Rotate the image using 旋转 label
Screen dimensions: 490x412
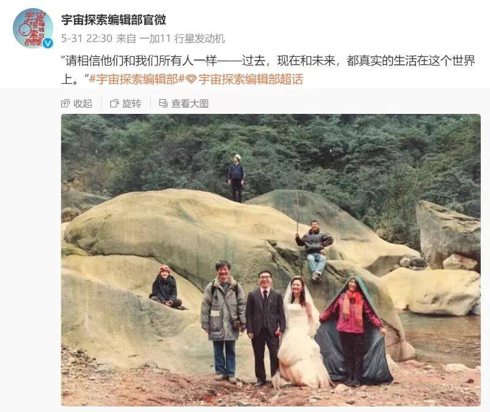pos(132,103)
